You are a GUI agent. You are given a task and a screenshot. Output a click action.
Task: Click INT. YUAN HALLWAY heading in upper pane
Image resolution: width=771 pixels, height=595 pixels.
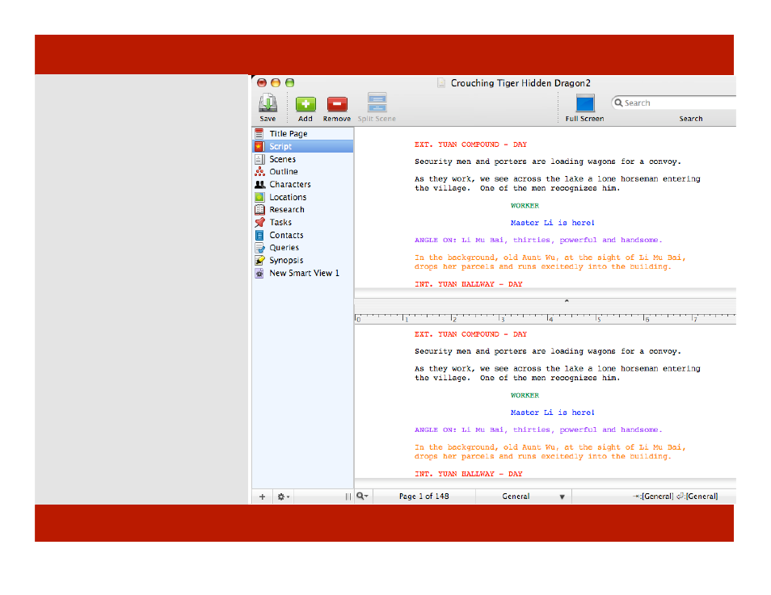(x=468, y=284)
